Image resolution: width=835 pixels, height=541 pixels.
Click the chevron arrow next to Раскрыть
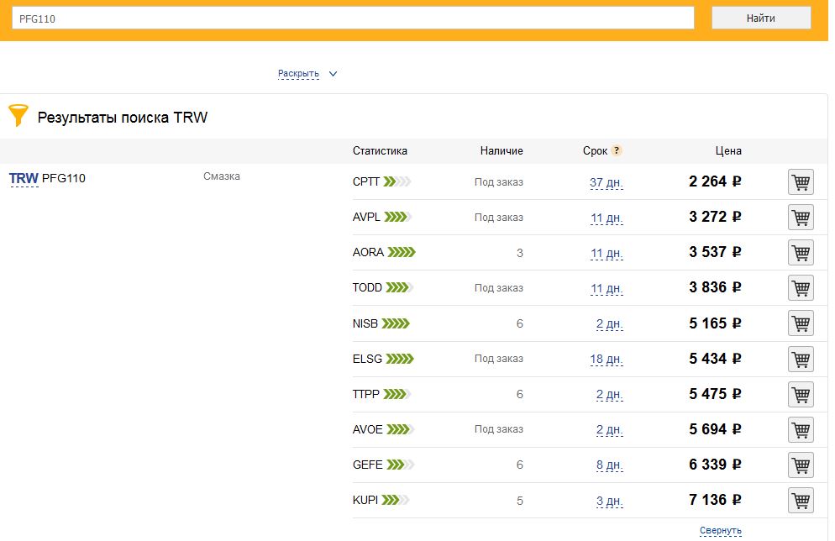333,73
